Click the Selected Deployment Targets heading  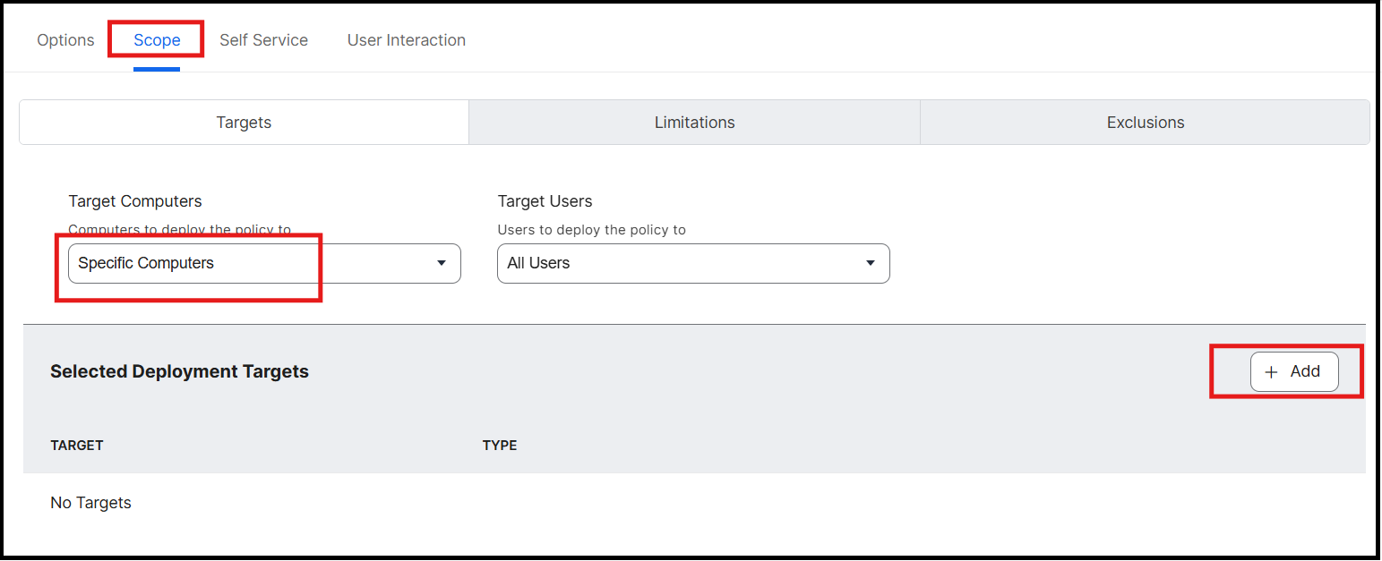(179, 371)
